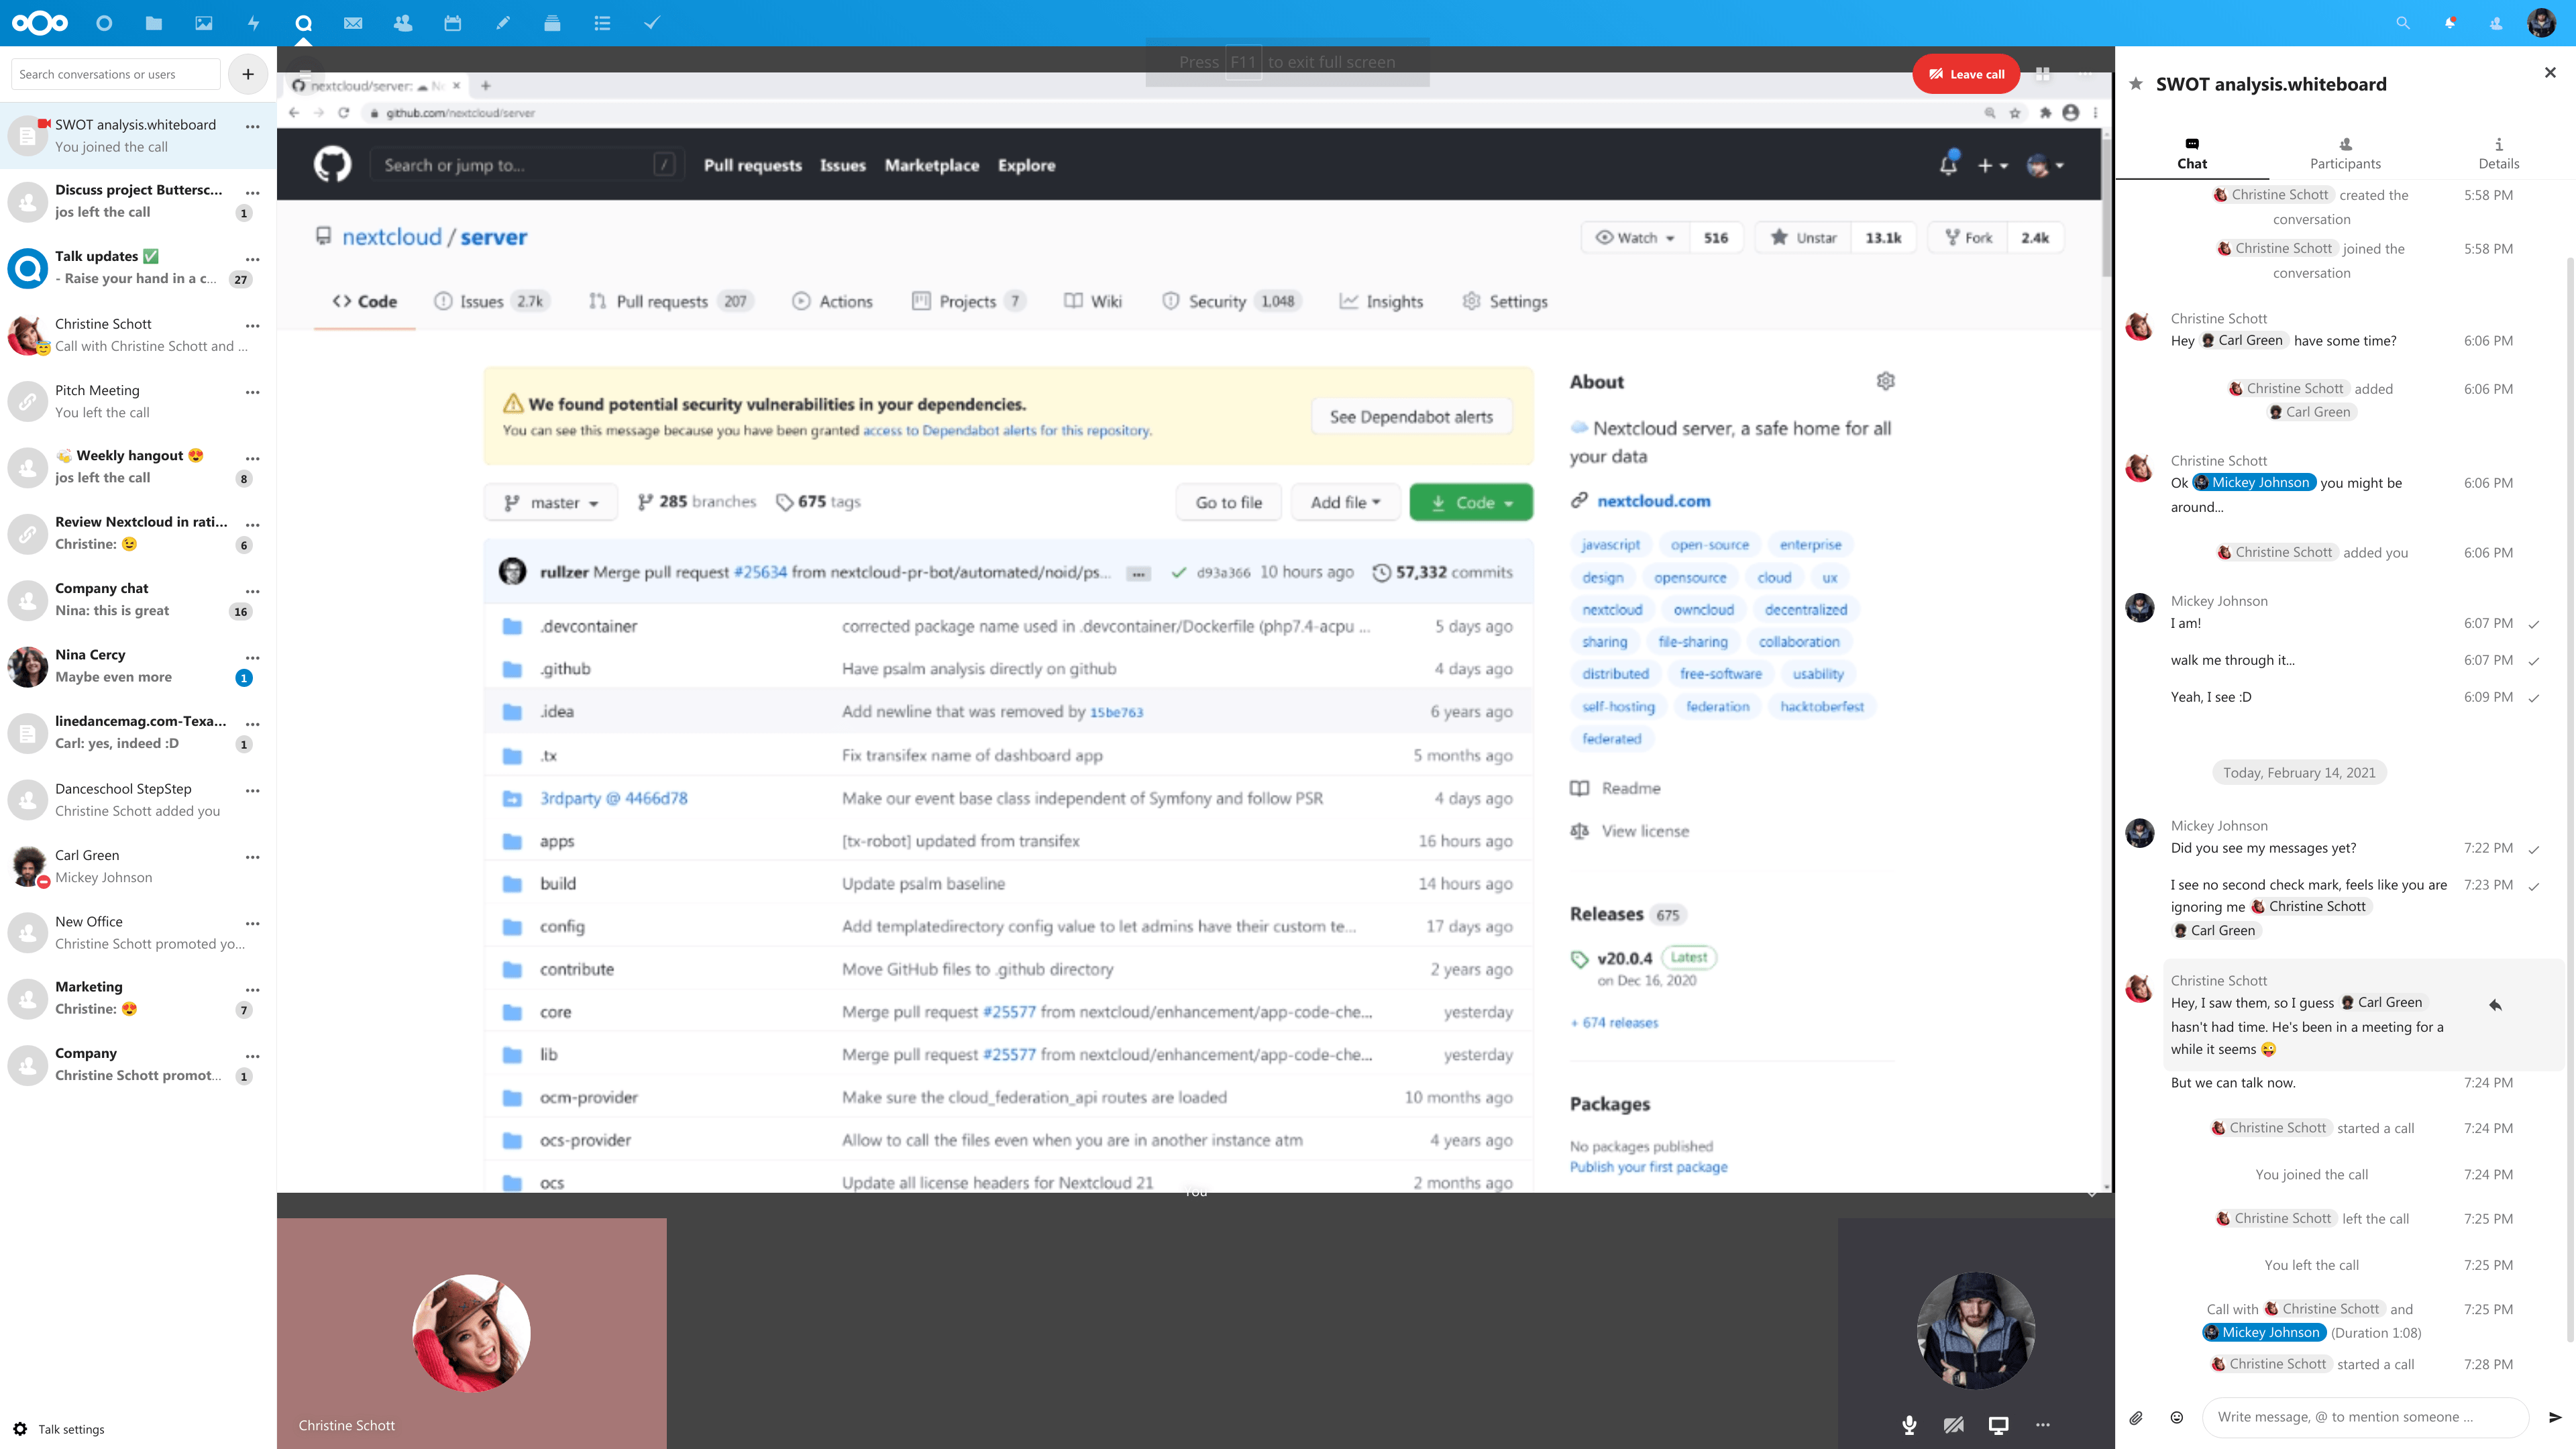Click the red Leave call button
The height and width of the screenshot is (1449, 2576).
1966,74
